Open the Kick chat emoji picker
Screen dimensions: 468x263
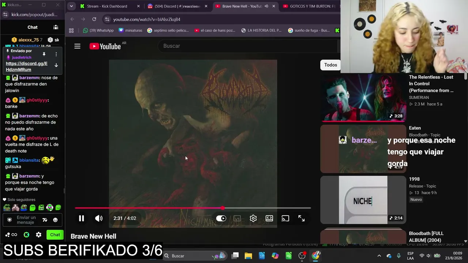(55, 220)
